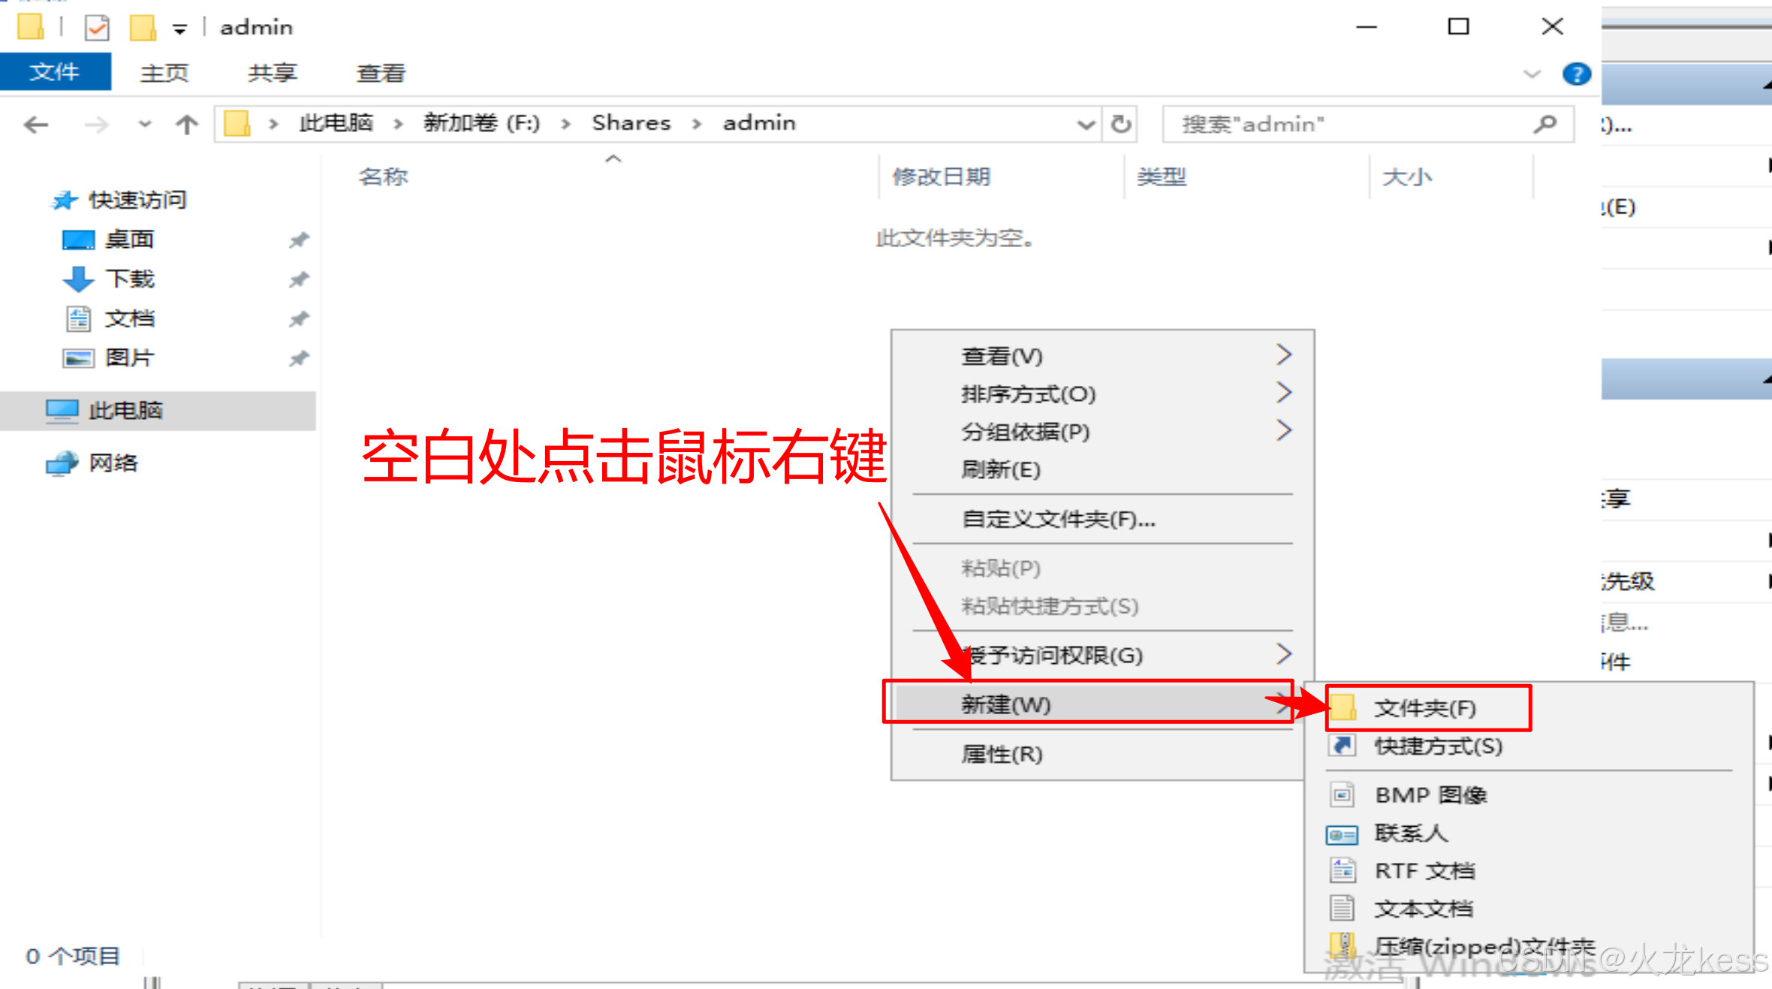Open Downloads (下载) in quick access
Image resolution: width=1772 pixels, height=989 pixels.
point(129,279)
